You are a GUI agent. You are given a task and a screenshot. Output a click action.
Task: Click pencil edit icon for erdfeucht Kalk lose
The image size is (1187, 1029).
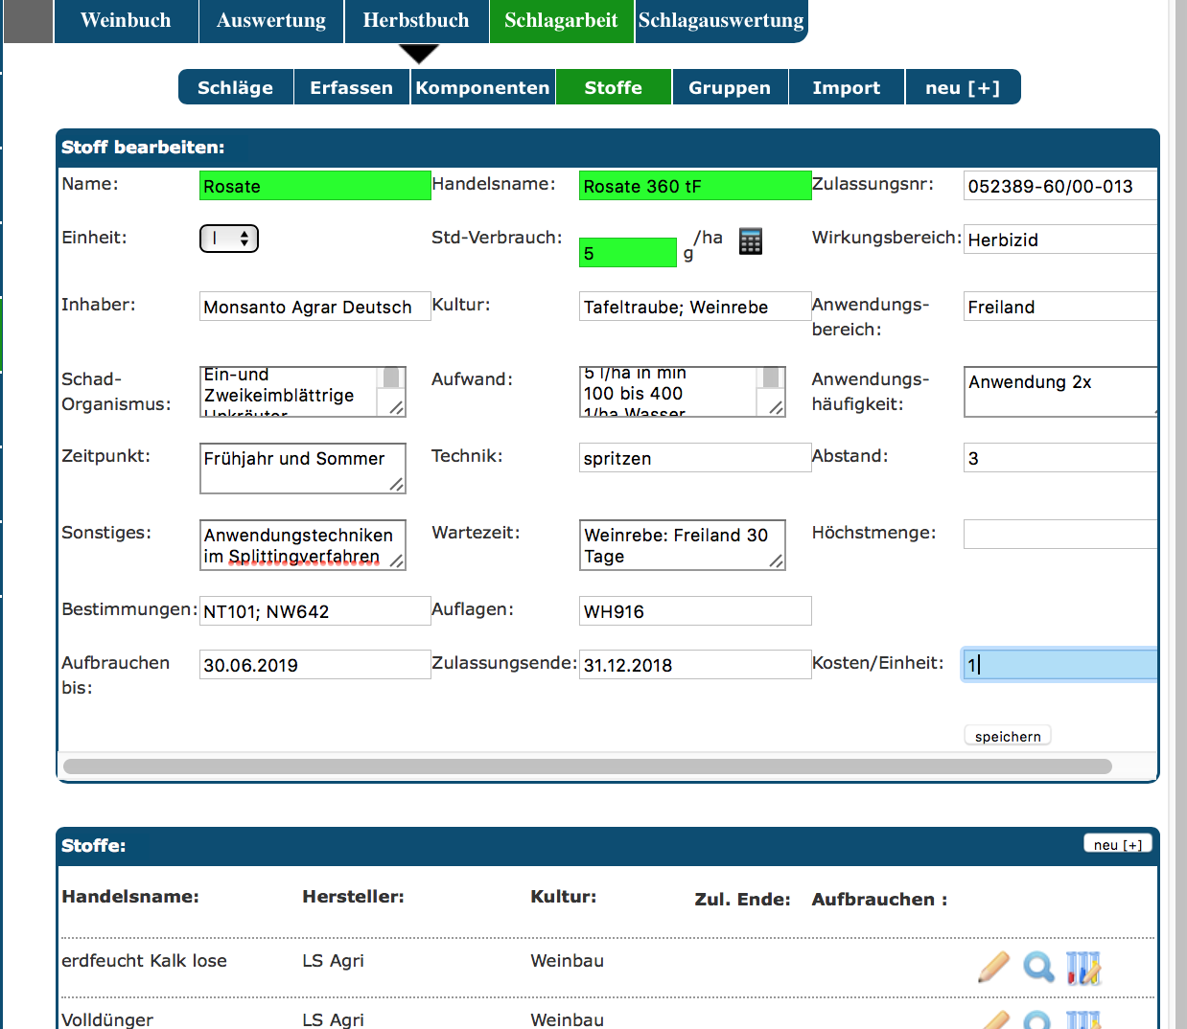pos(993,967)
